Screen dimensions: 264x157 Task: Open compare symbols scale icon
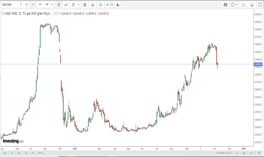point(101,5)
